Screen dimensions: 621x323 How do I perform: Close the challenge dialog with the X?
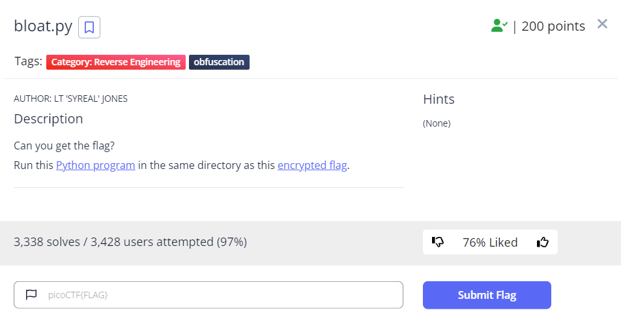point(602,23)
